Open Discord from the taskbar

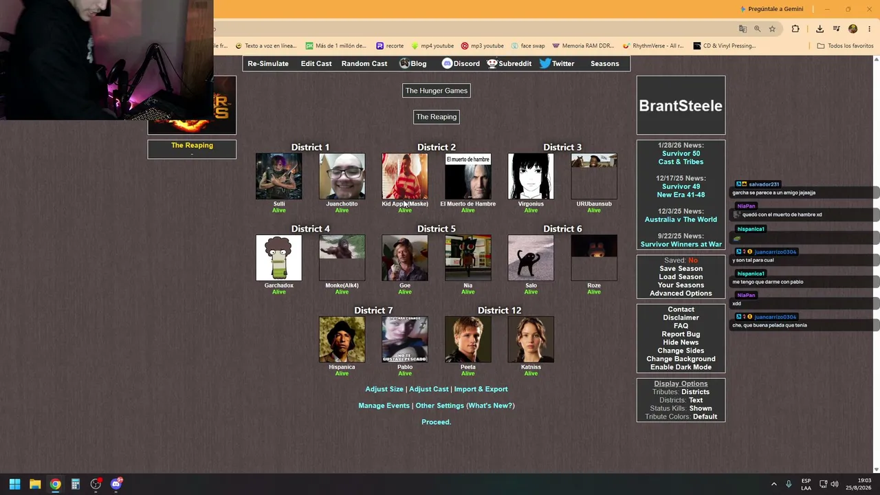coord(116,484)
